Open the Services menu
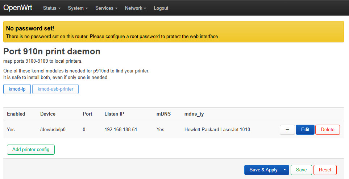 click(x=107, y=8)
